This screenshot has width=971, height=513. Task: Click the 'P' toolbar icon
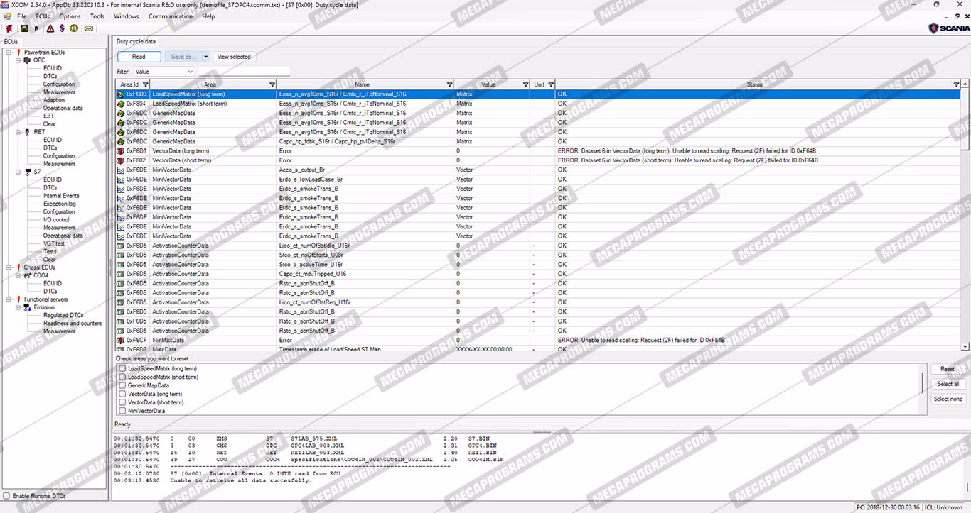[x=36, y=29]
